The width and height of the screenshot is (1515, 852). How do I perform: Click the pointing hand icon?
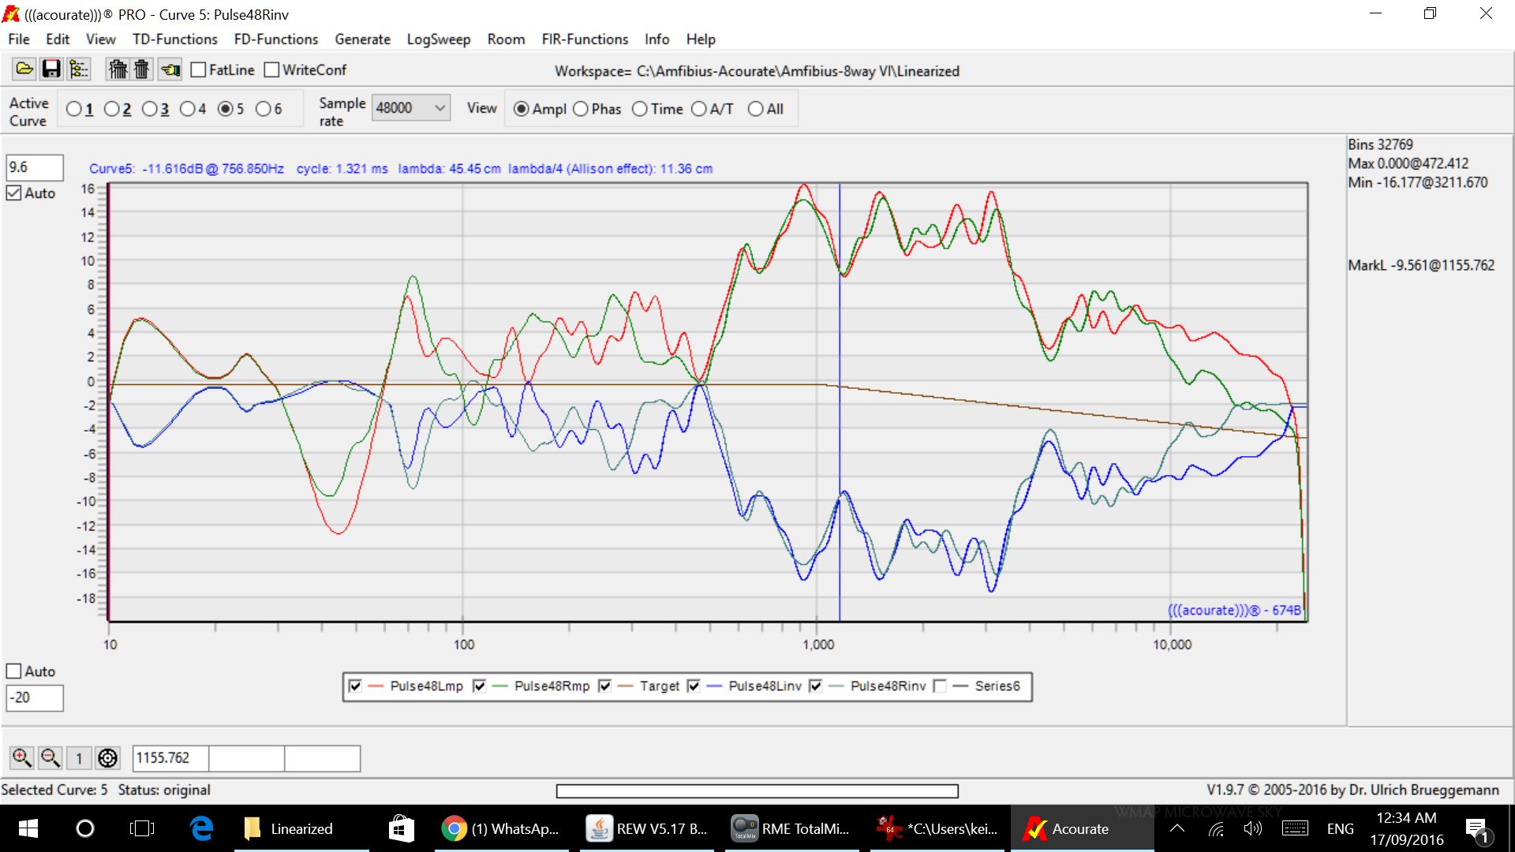[170, 69]
